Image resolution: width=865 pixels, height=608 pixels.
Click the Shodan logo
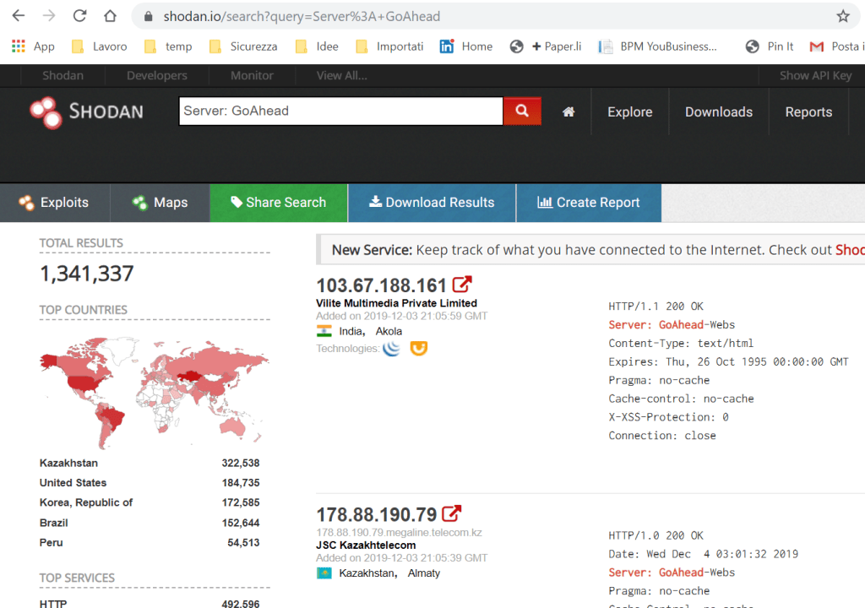click(87, 112)
